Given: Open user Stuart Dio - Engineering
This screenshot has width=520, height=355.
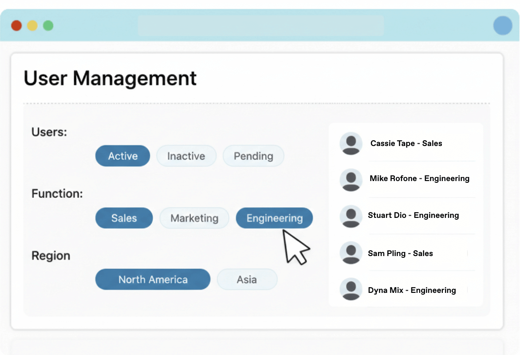Looking at the screenshot, I should click(413, 215).
